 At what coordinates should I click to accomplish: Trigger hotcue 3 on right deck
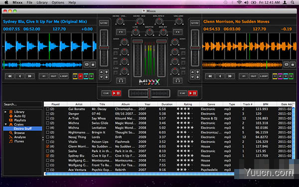coord(286,76)
